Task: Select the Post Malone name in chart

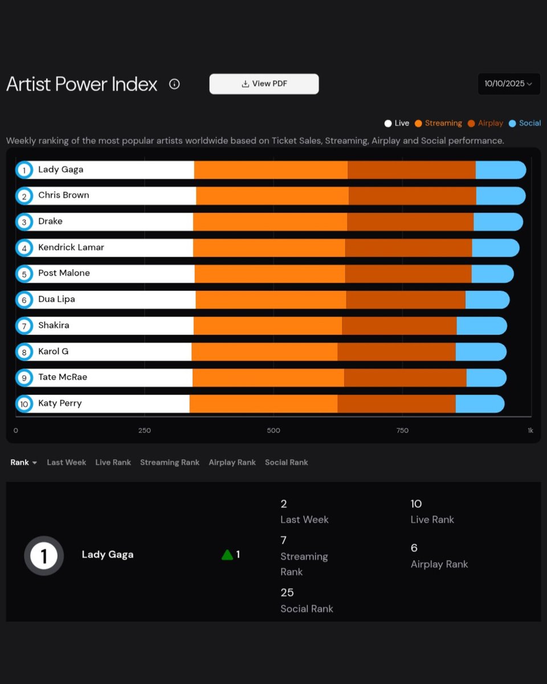Action: pos(64,273)
